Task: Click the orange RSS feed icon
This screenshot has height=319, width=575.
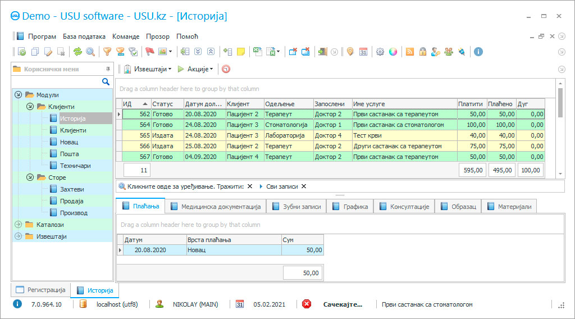Action: pyautogui.click(x=410, y=52)
